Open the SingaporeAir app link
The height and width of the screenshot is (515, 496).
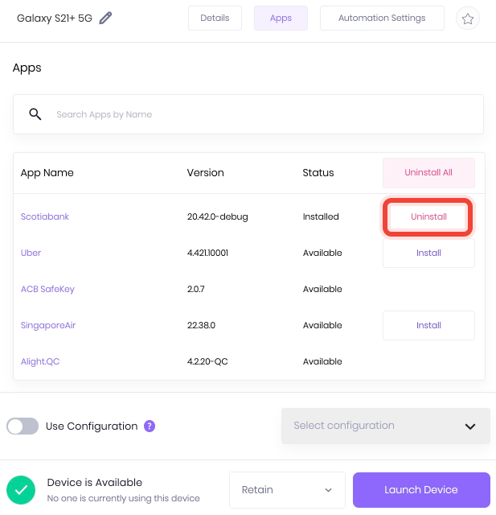[x=48, y=325]
